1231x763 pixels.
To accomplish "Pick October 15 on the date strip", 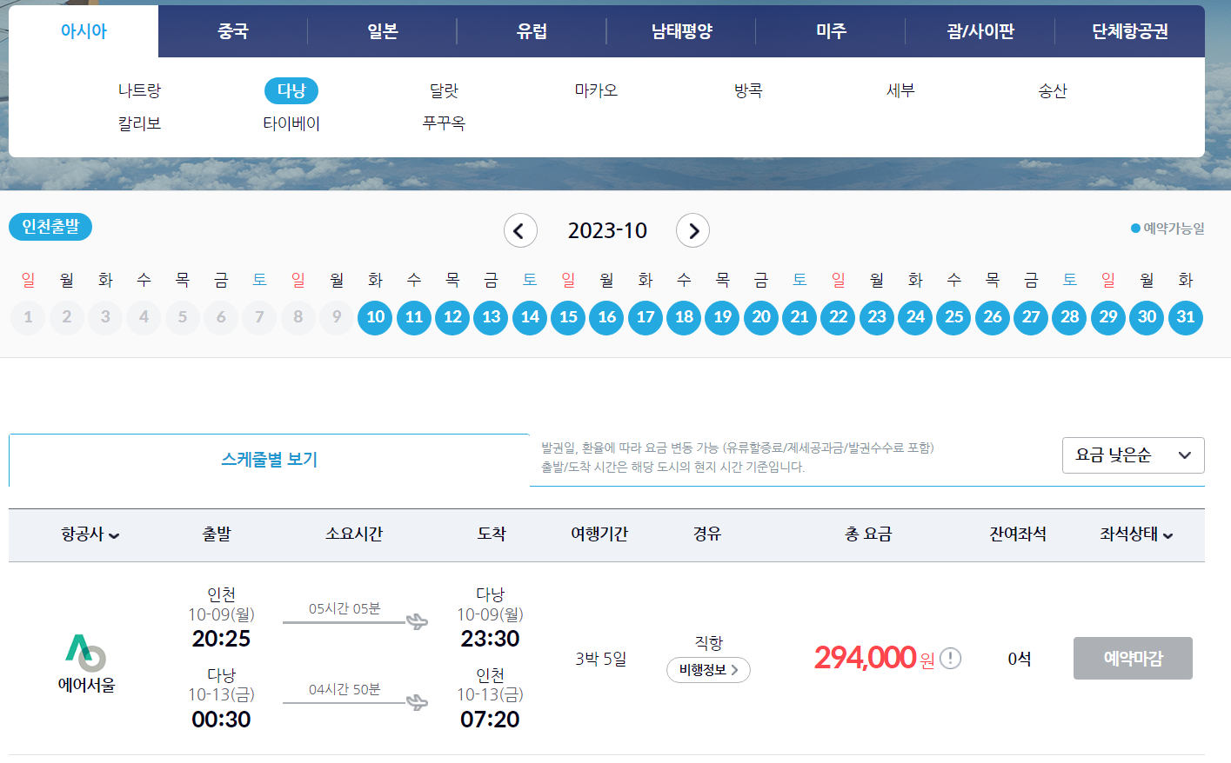I will pyautogui.click(x=568, y=317).
